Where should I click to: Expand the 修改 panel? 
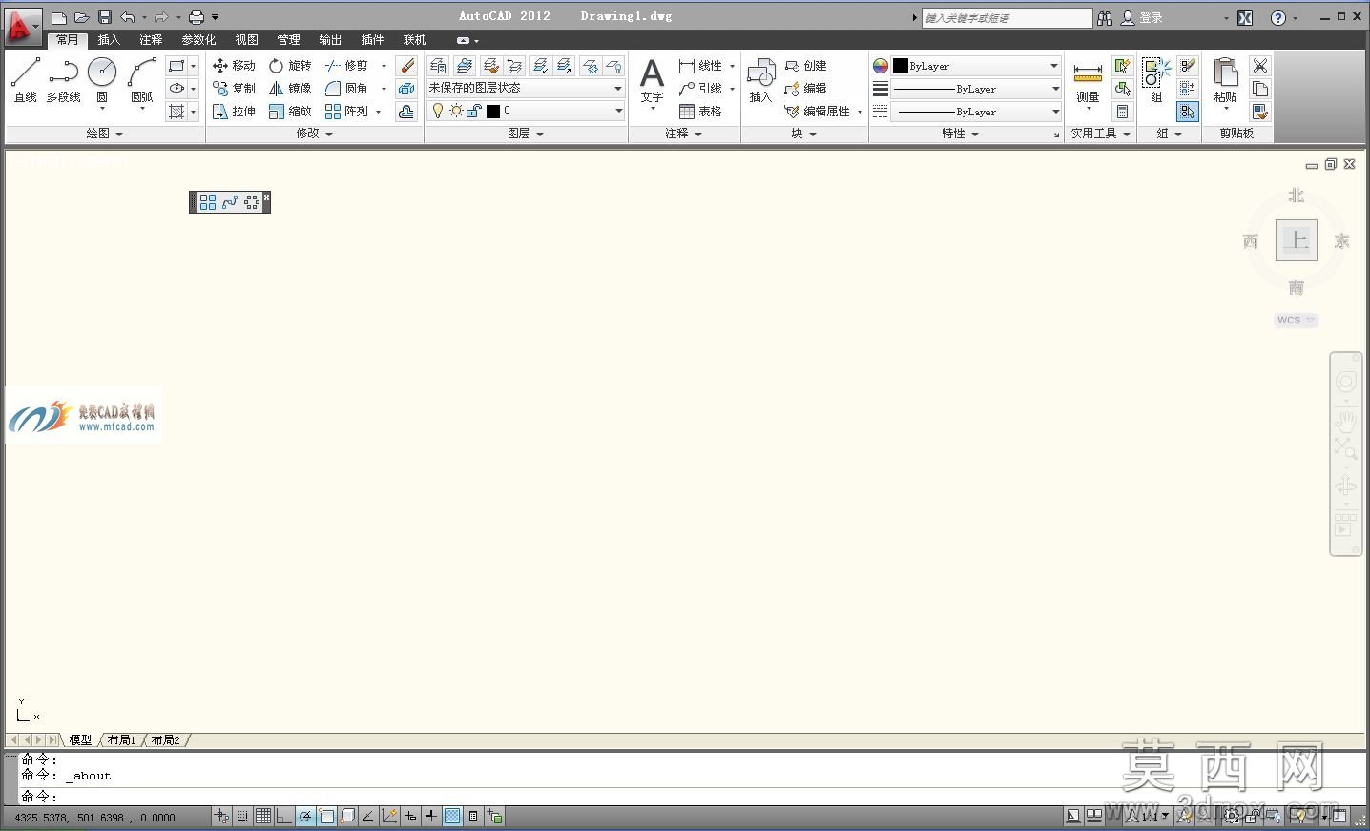[315, 134]
